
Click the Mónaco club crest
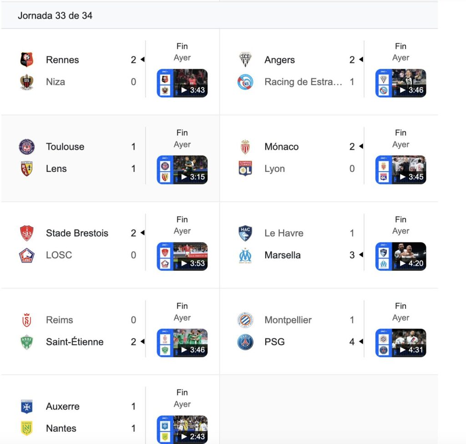(x=245, y=146)
